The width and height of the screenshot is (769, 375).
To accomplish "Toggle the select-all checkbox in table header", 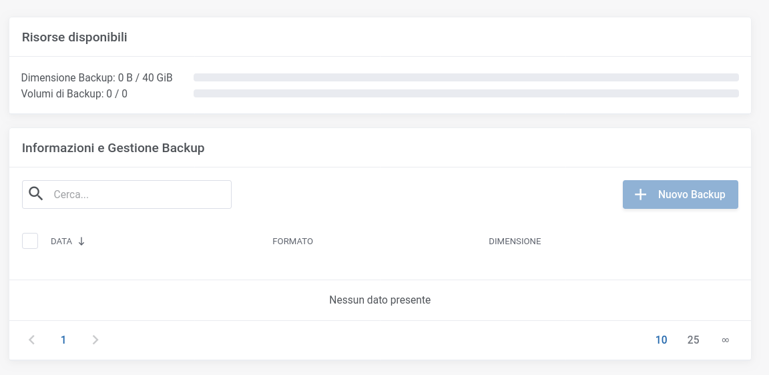I will [30, 241].
